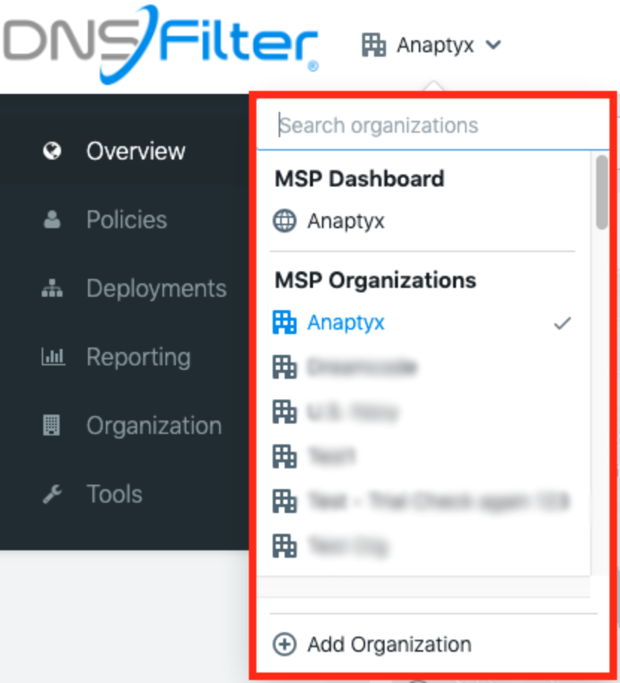This screenshot has width=620, height=683.
Task: Click Add Organization
Action: [x=389, y=644]
